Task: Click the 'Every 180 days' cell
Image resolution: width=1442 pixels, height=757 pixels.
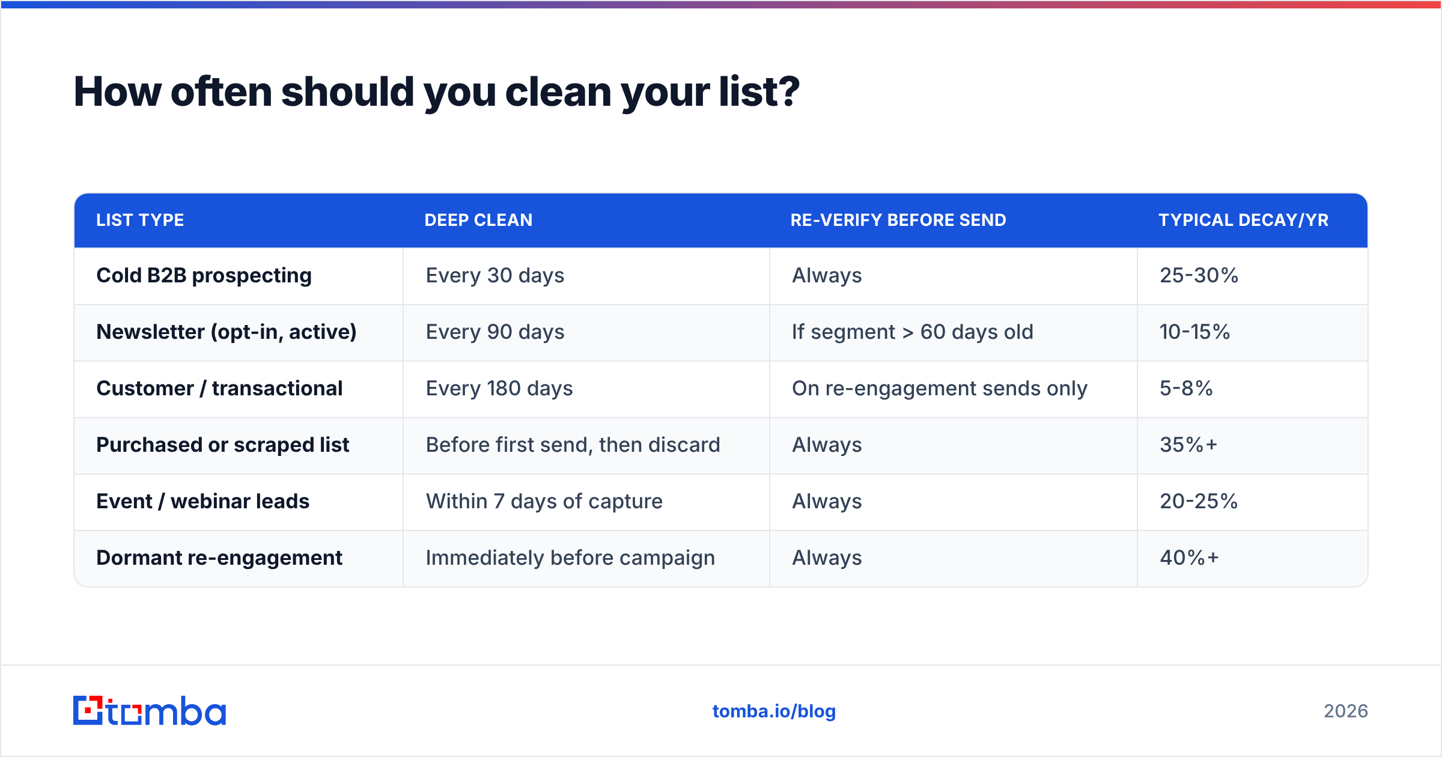Action: point(499,389)
